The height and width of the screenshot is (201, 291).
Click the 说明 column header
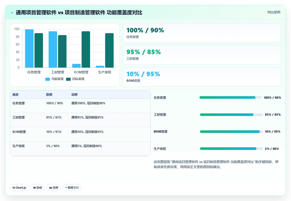74,94
